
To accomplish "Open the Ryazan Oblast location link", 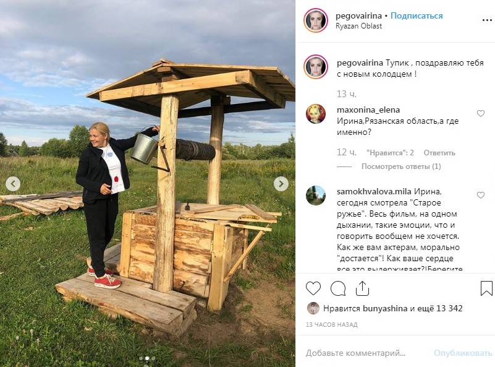I will pos(358,26).
